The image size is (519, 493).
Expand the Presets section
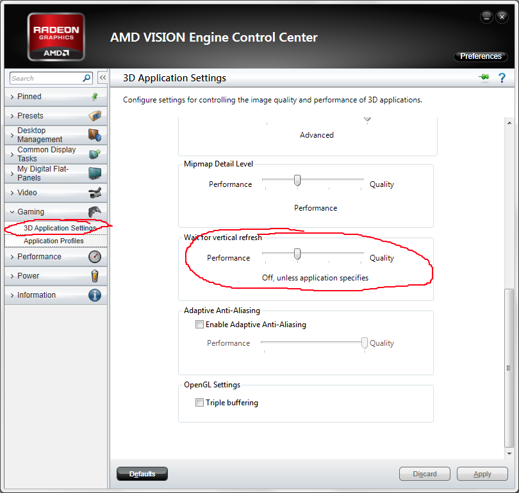[56, 116]
